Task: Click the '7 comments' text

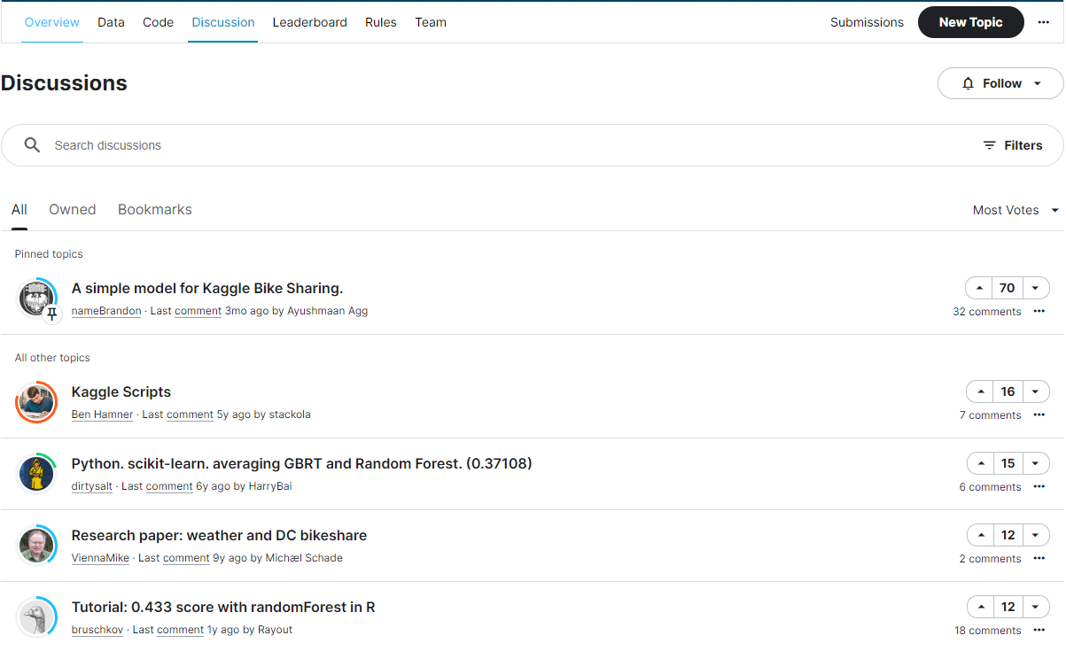Action: (991, 415)
